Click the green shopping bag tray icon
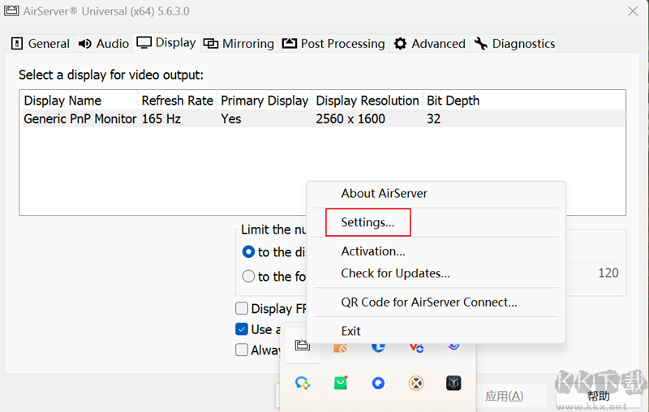The width and height of the screenshot is (649, 412). pyautogui.click(x=341, y=383)
